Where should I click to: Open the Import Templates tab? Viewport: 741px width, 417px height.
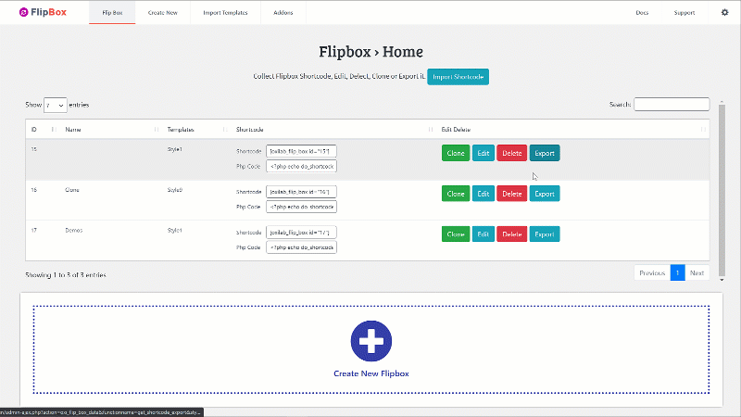tap(225, 13)
